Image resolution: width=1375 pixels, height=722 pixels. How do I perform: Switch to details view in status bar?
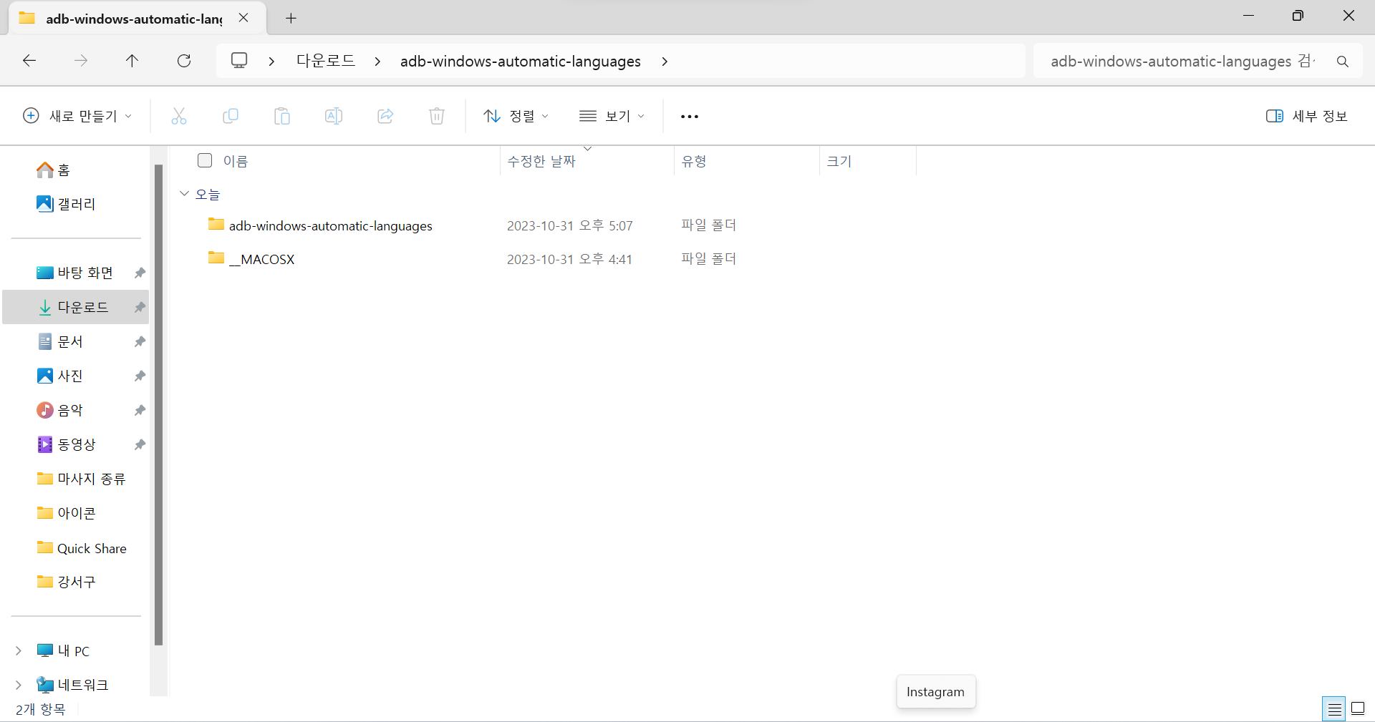[1335, 709]
